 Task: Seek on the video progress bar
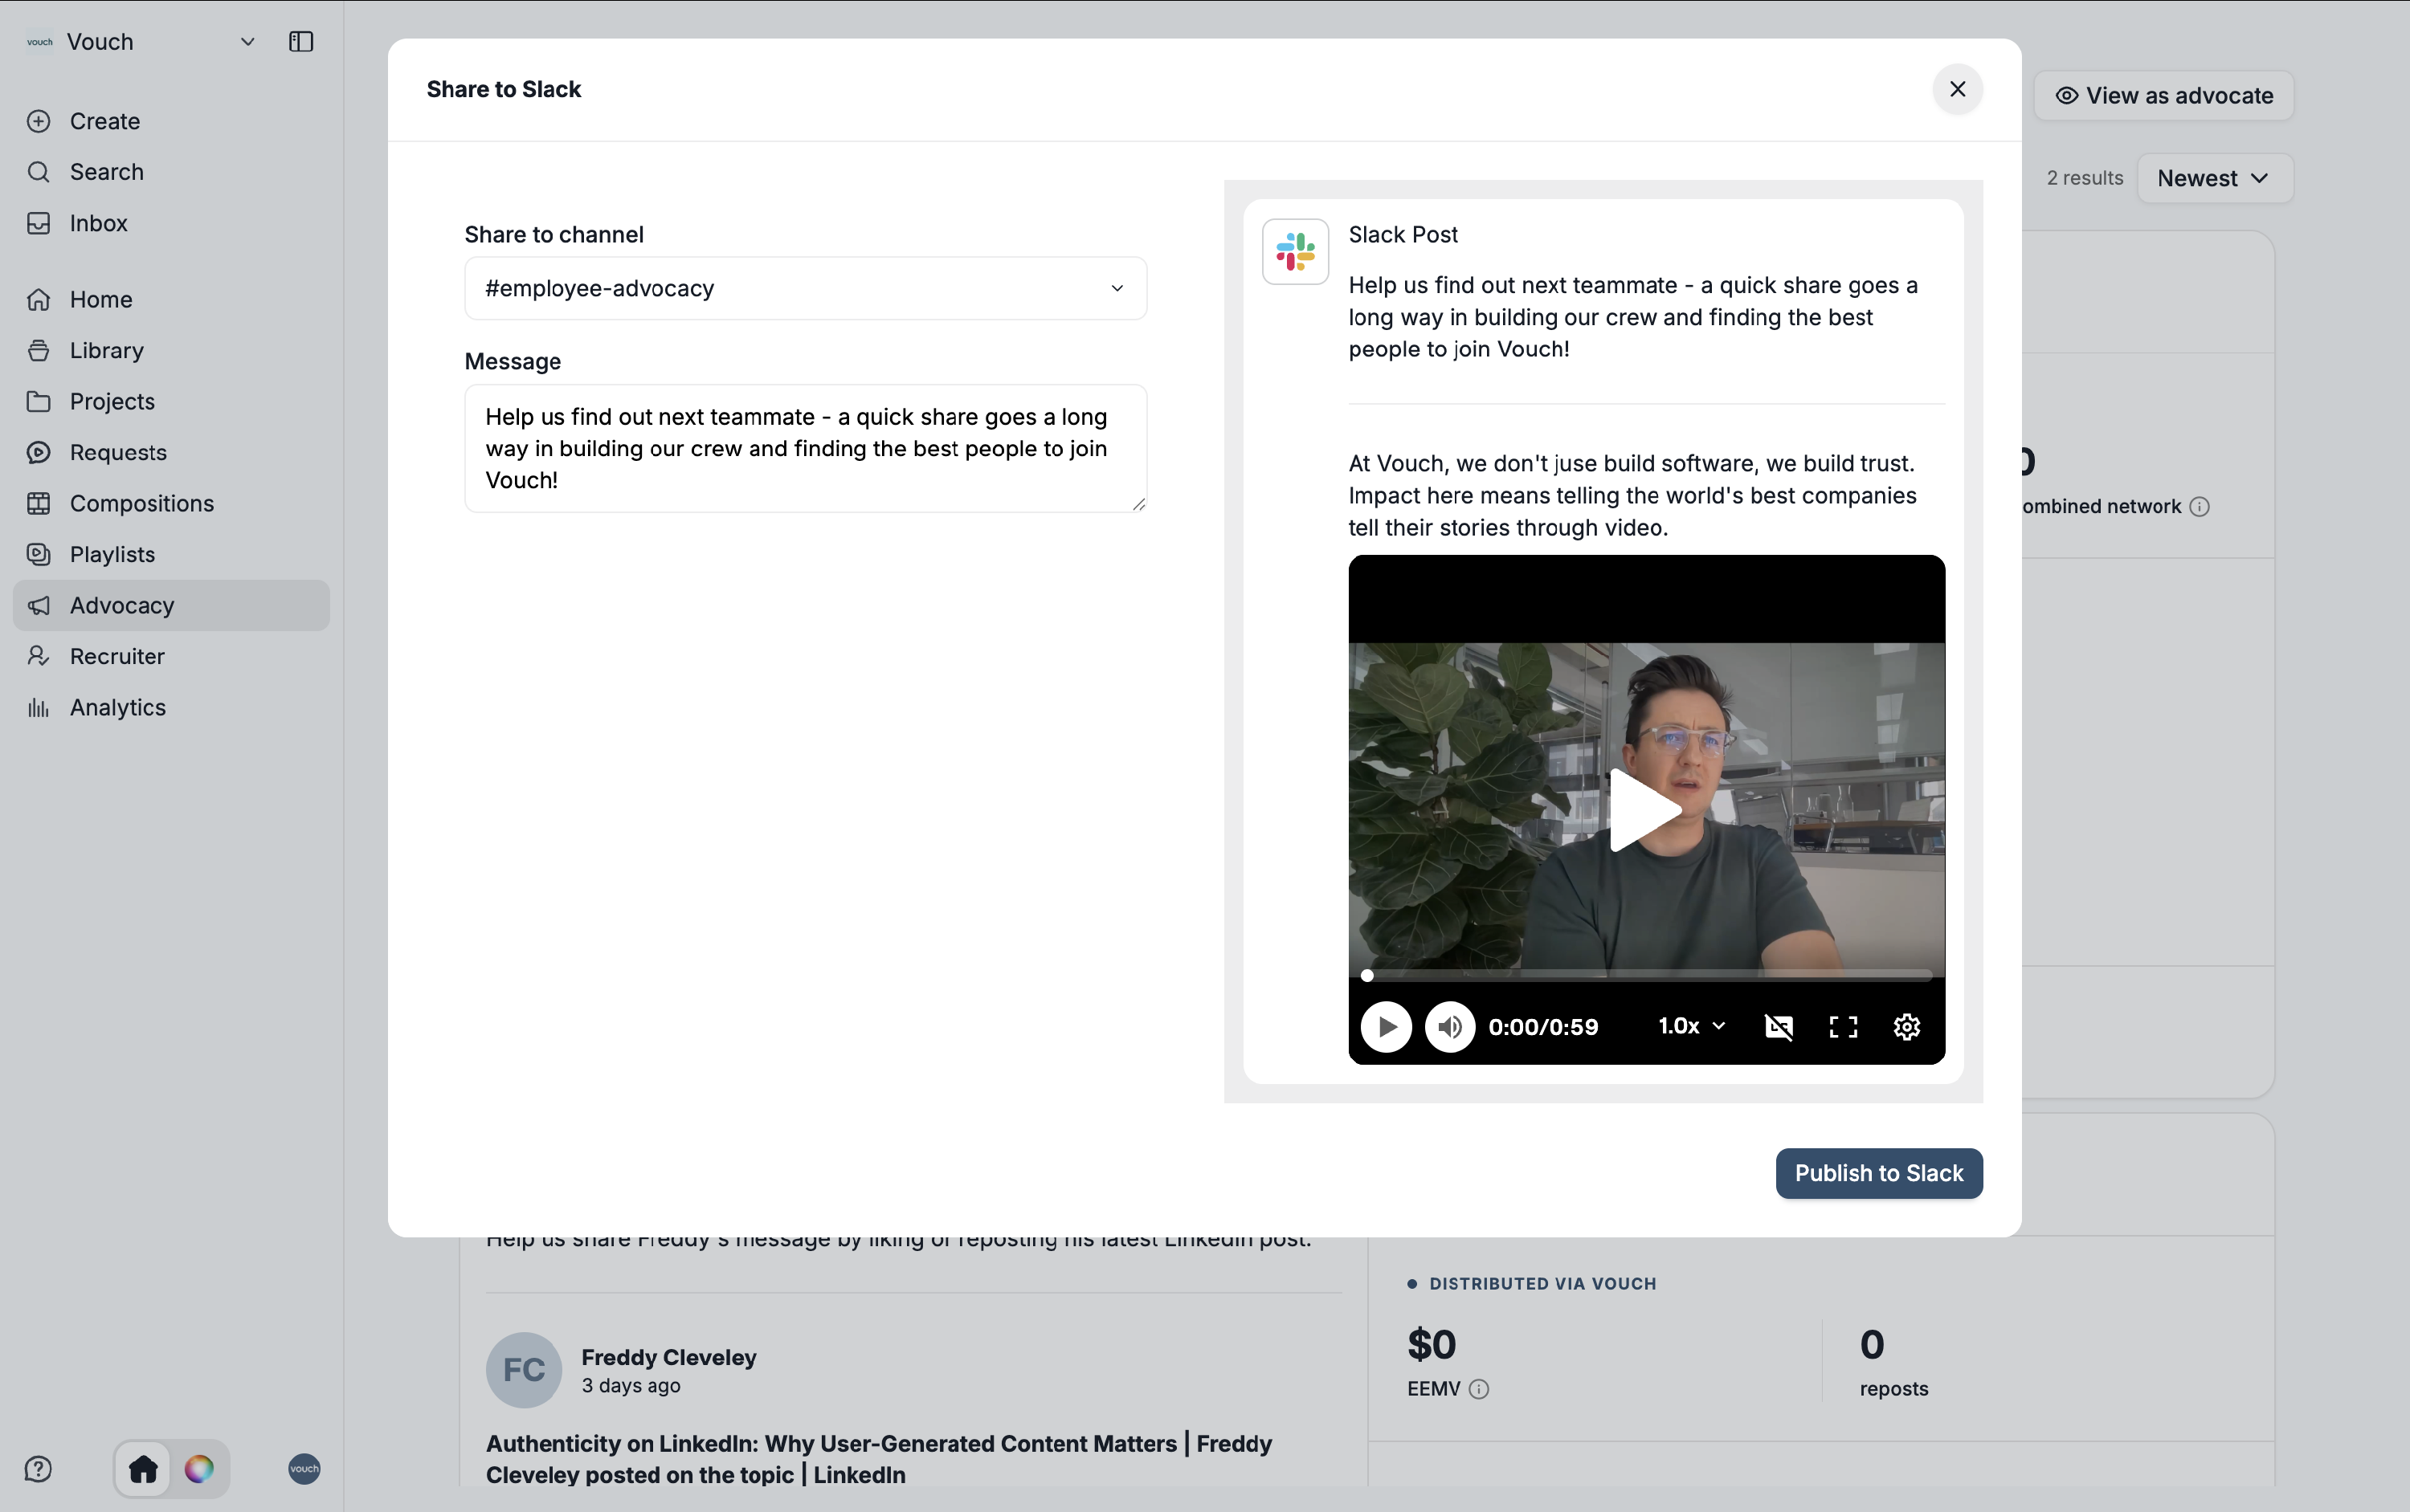tap(1647, 975)
